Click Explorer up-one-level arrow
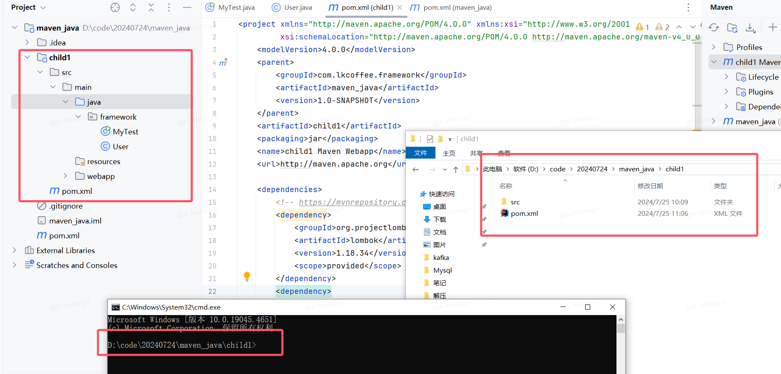This screenshot has height=374, width=781. [456, 169]
